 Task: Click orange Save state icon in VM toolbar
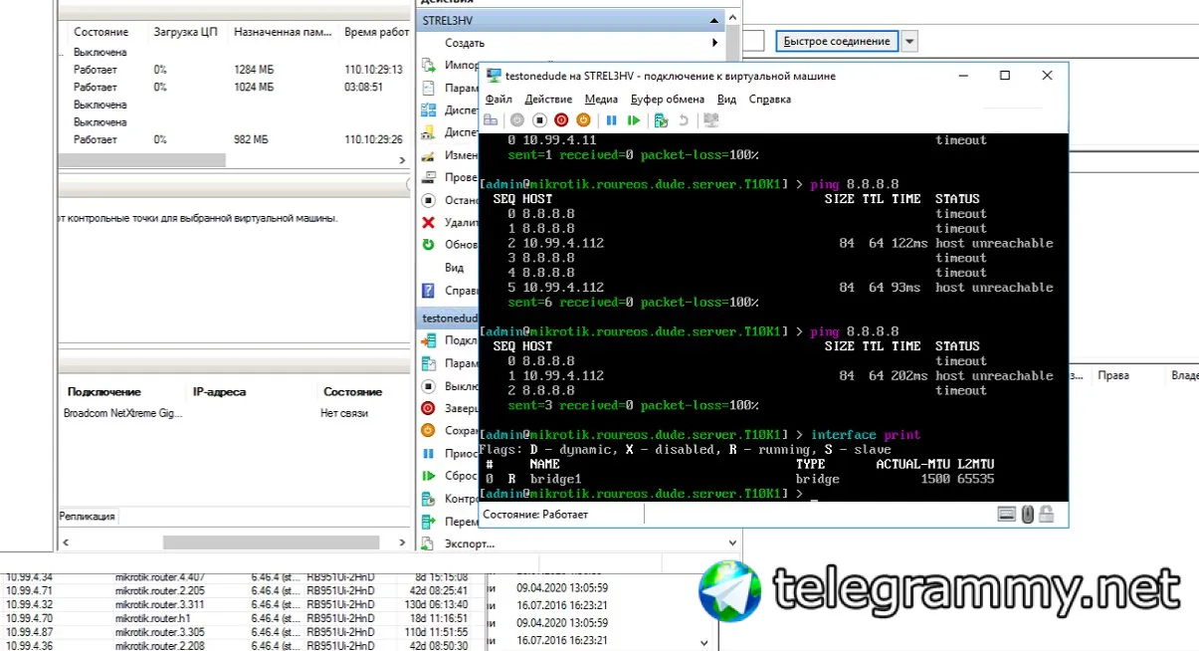click(584, 119)
